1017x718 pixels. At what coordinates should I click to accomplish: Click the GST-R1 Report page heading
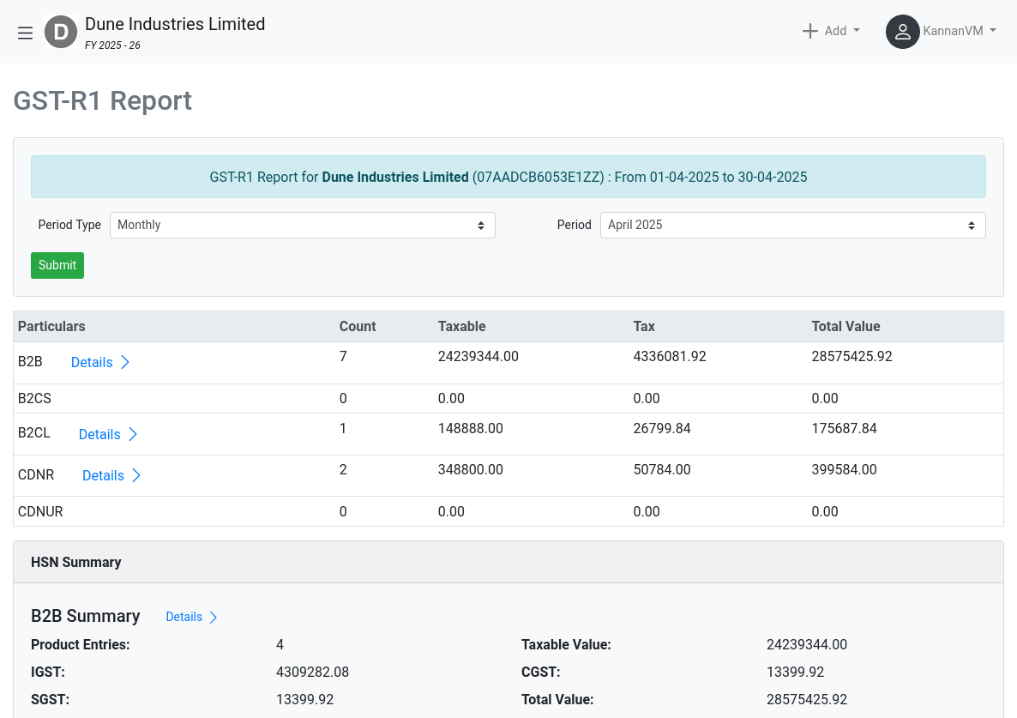pos(103,101)
